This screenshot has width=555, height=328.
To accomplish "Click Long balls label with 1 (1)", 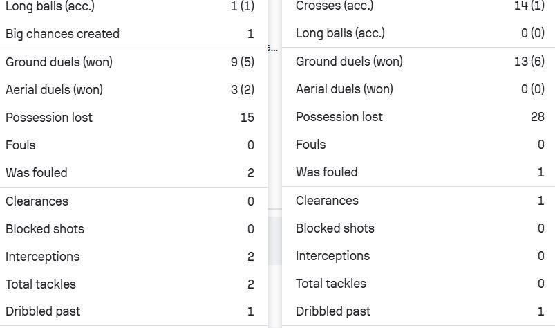I will coord(50,6).
